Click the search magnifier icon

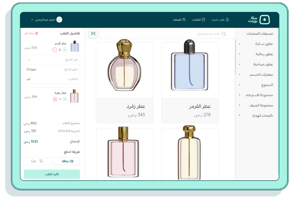(x=224, y=34)
